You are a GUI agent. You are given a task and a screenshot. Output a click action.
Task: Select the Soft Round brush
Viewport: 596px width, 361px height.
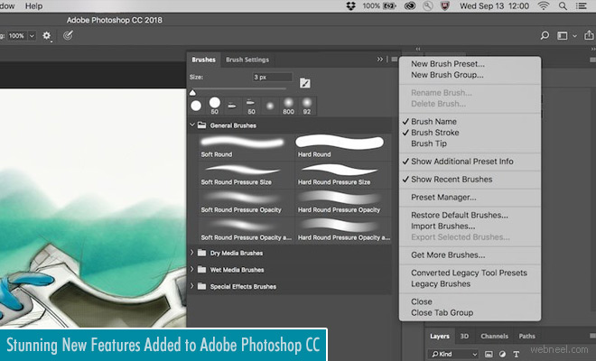pyautogui.click(x=247, y=147)
